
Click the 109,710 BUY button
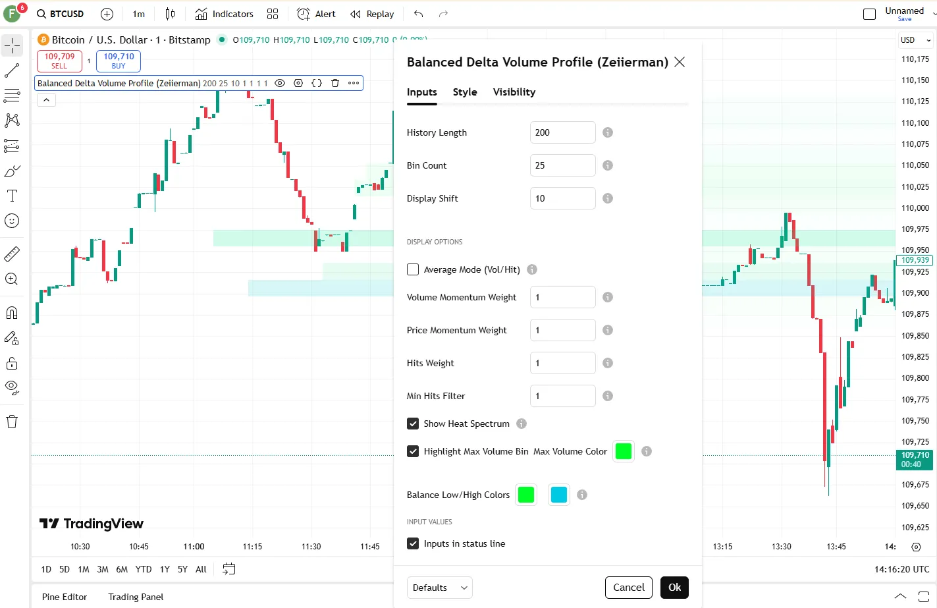click(119, 61)
